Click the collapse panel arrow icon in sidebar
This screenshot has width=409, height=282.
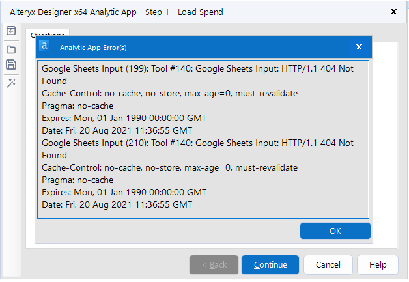point(11,31)
